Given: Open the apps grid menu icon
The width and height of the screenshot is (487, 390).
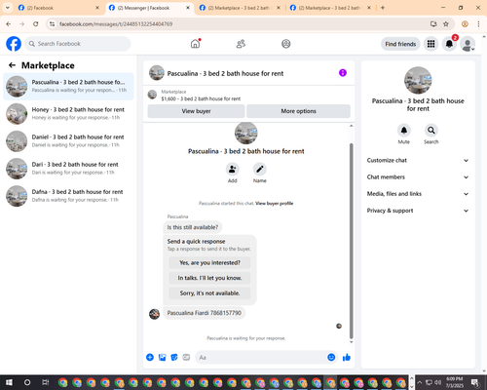Looking at the screenshot, I should coord(431,44).
